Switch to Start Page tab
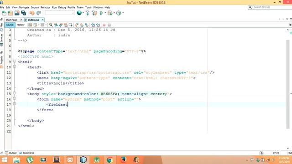The height and width of the screenshot is (164, 292). click(11, 20)
